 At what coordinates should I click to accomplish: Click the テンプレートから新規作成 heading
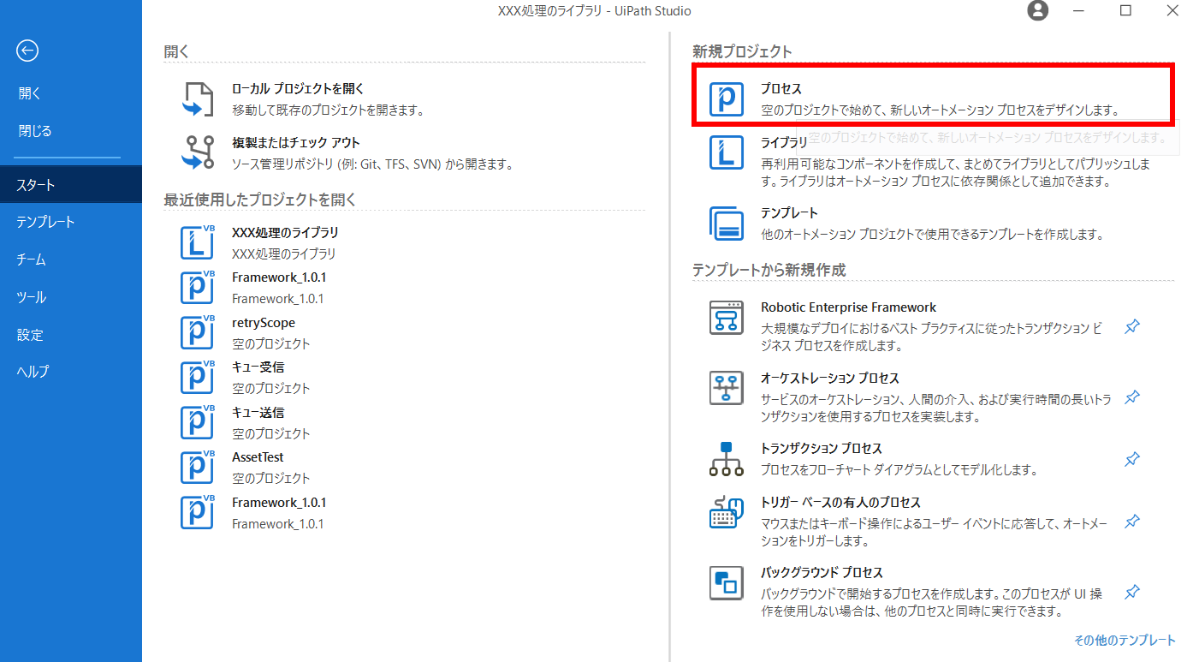click(x=769, y=271)
